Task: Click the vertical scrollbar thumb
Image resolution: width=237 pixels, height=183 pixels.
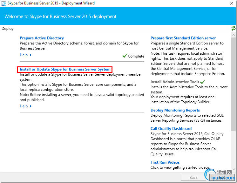Action: coord(234,84)
